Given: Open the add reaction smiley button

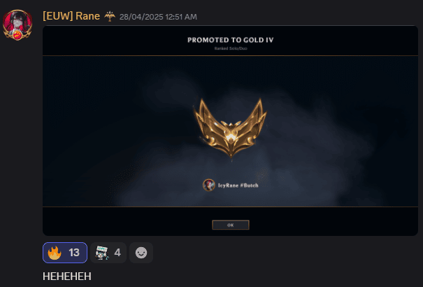Looking at the screenshot, I should [141, 253].
